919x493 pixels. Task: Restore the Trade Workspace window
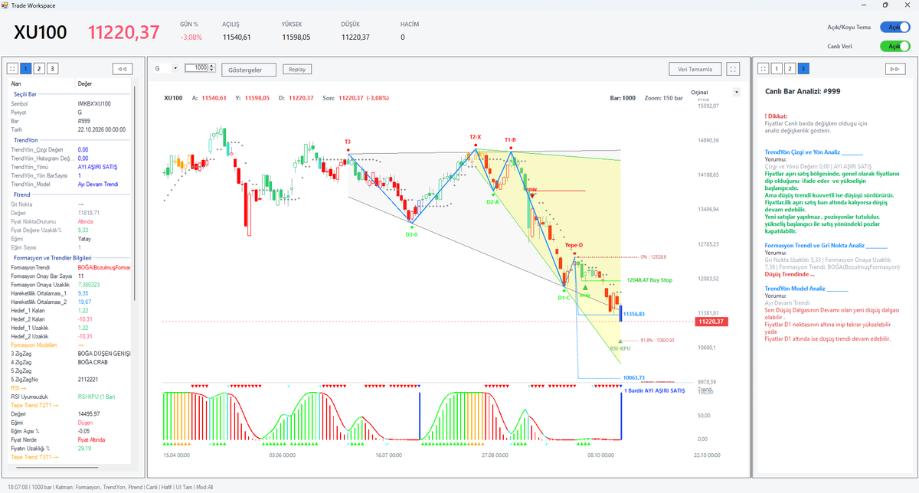(x=886, y=5)
